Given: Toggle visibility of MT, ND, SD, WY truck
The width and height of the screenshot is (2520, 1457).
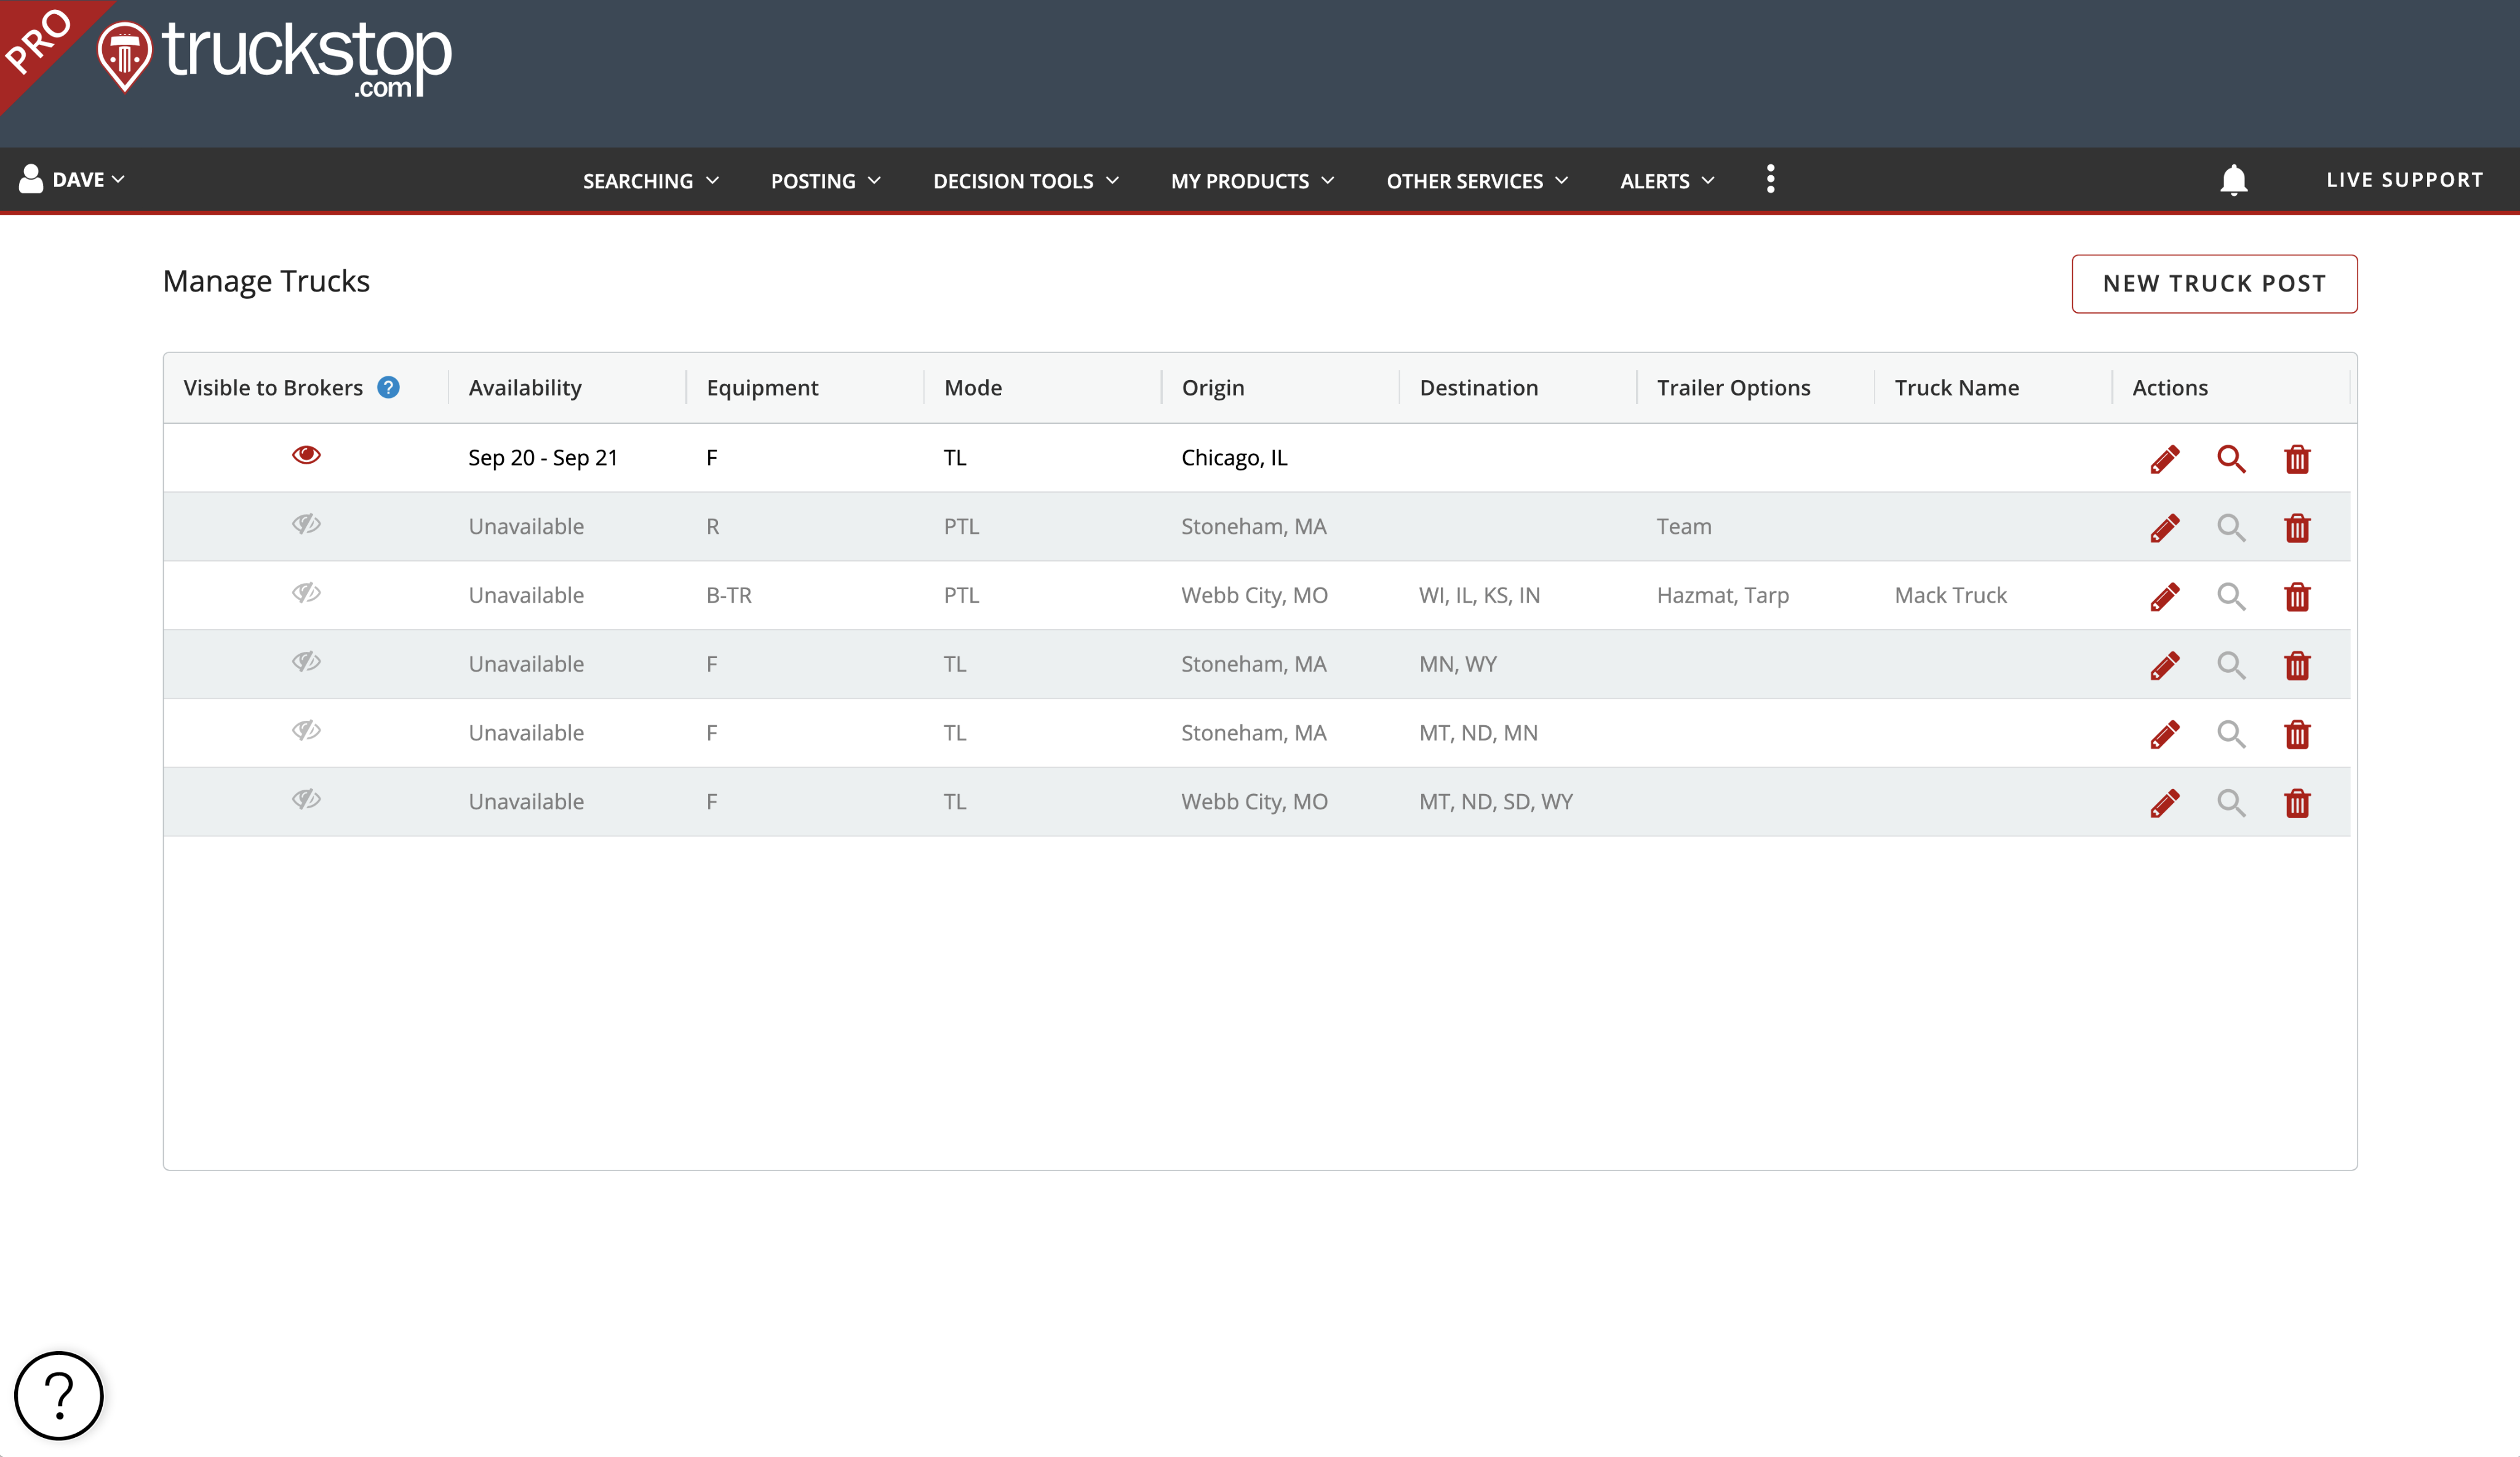Looking at the screenshot, I should tap(306, 800).
